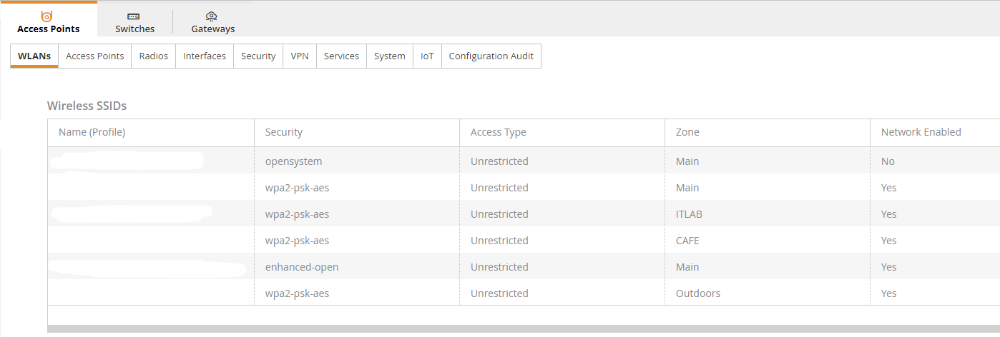Click wpa2-psk-aes in the Outdoors row
Image resolution: width=1000 pixels, height=337 pixels.
pyautogui.click(x=297, y=293)
